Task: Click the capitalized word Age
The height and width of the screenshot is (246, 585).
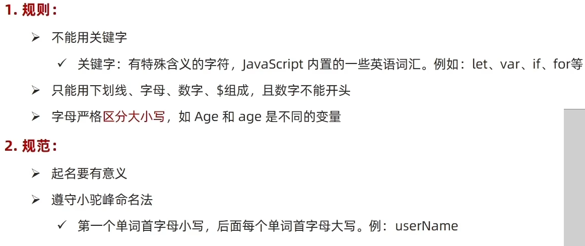Action: (x=208, y=117)
